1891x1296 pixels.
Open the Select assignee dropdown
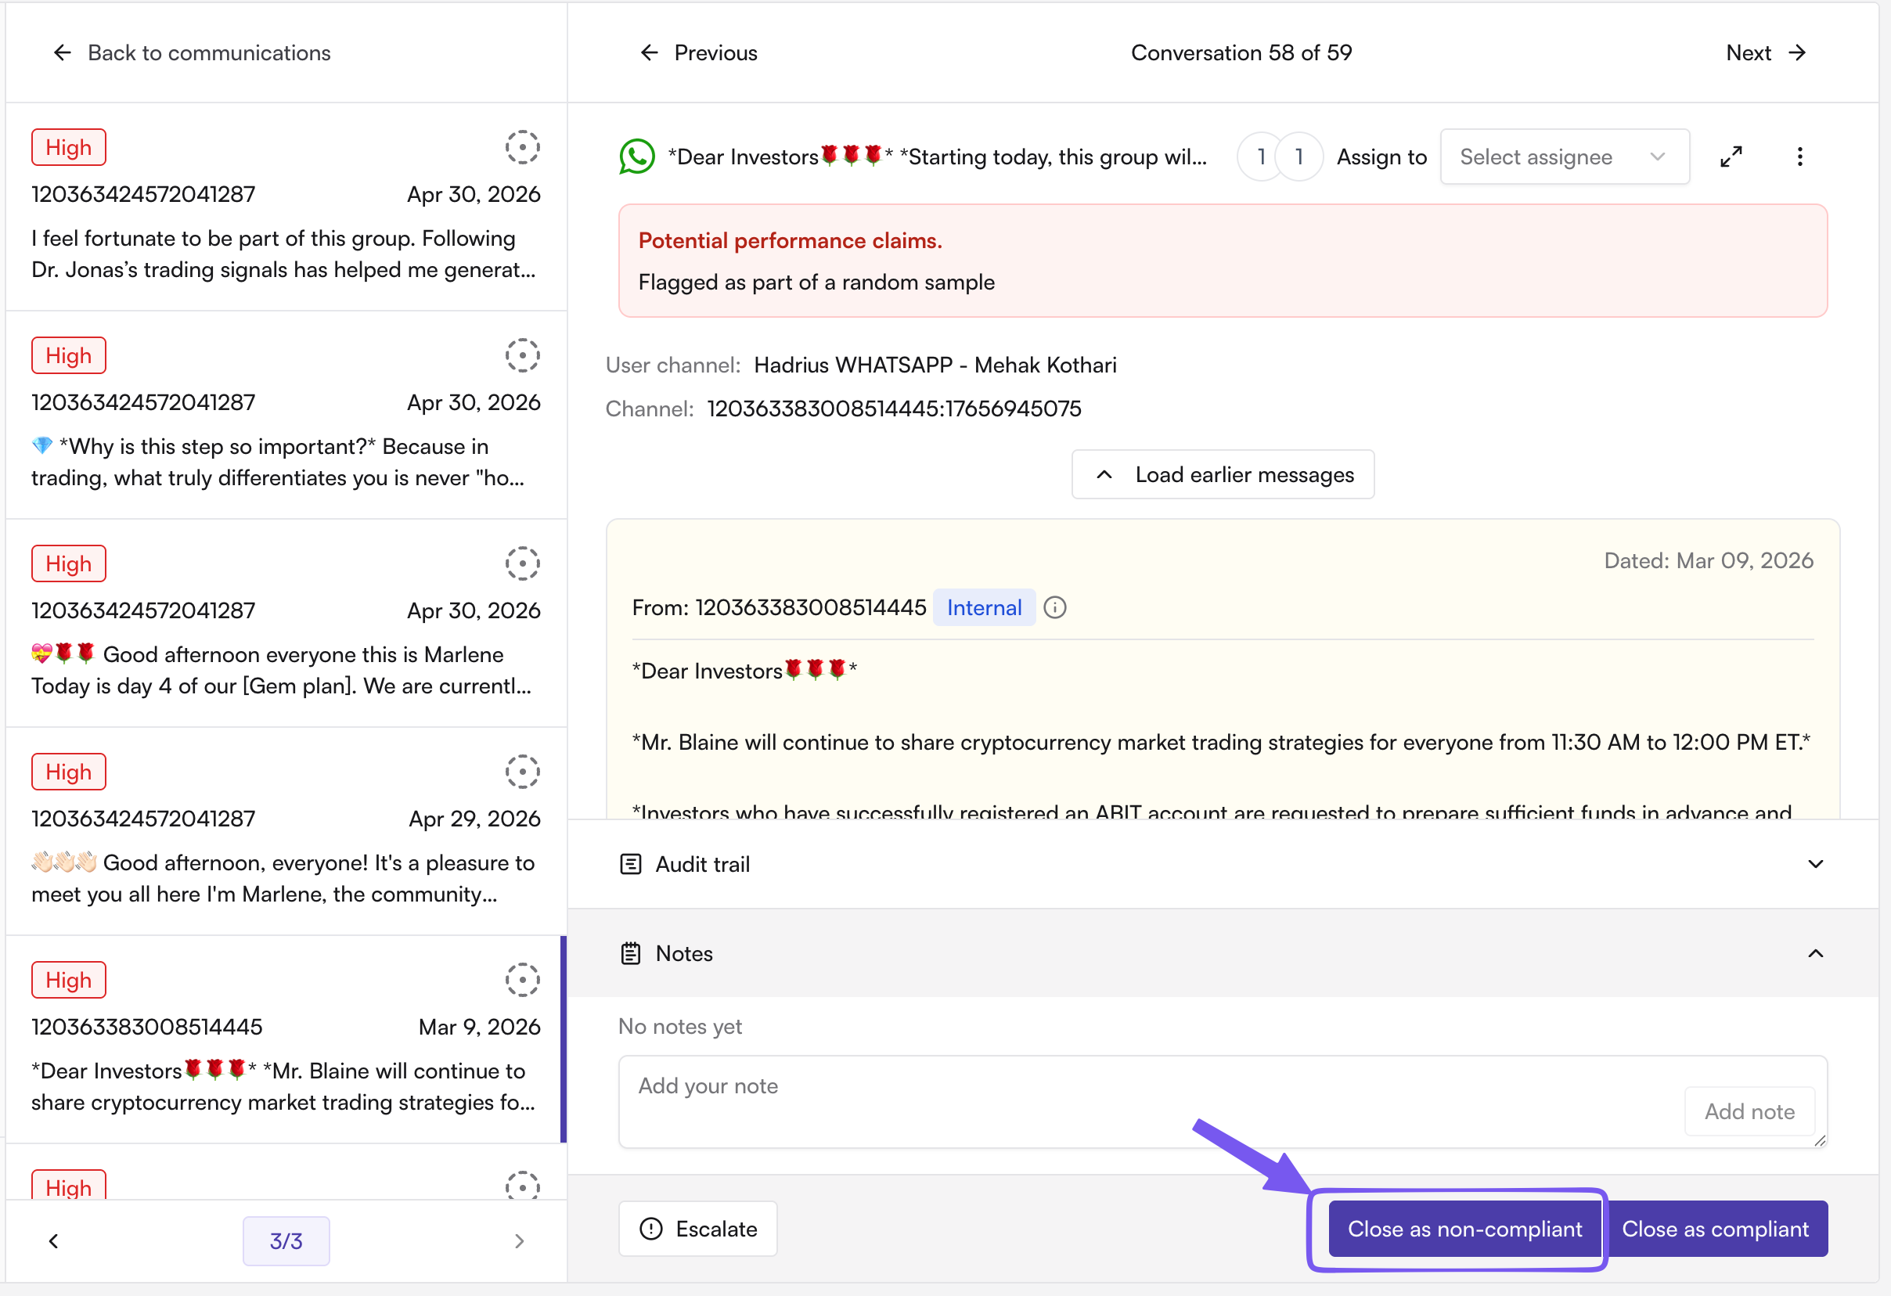coord(1564,157)
